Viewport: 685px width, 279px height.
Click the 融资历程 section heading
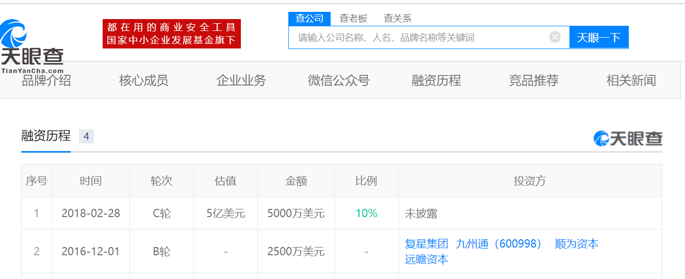[x=46, y=136]
